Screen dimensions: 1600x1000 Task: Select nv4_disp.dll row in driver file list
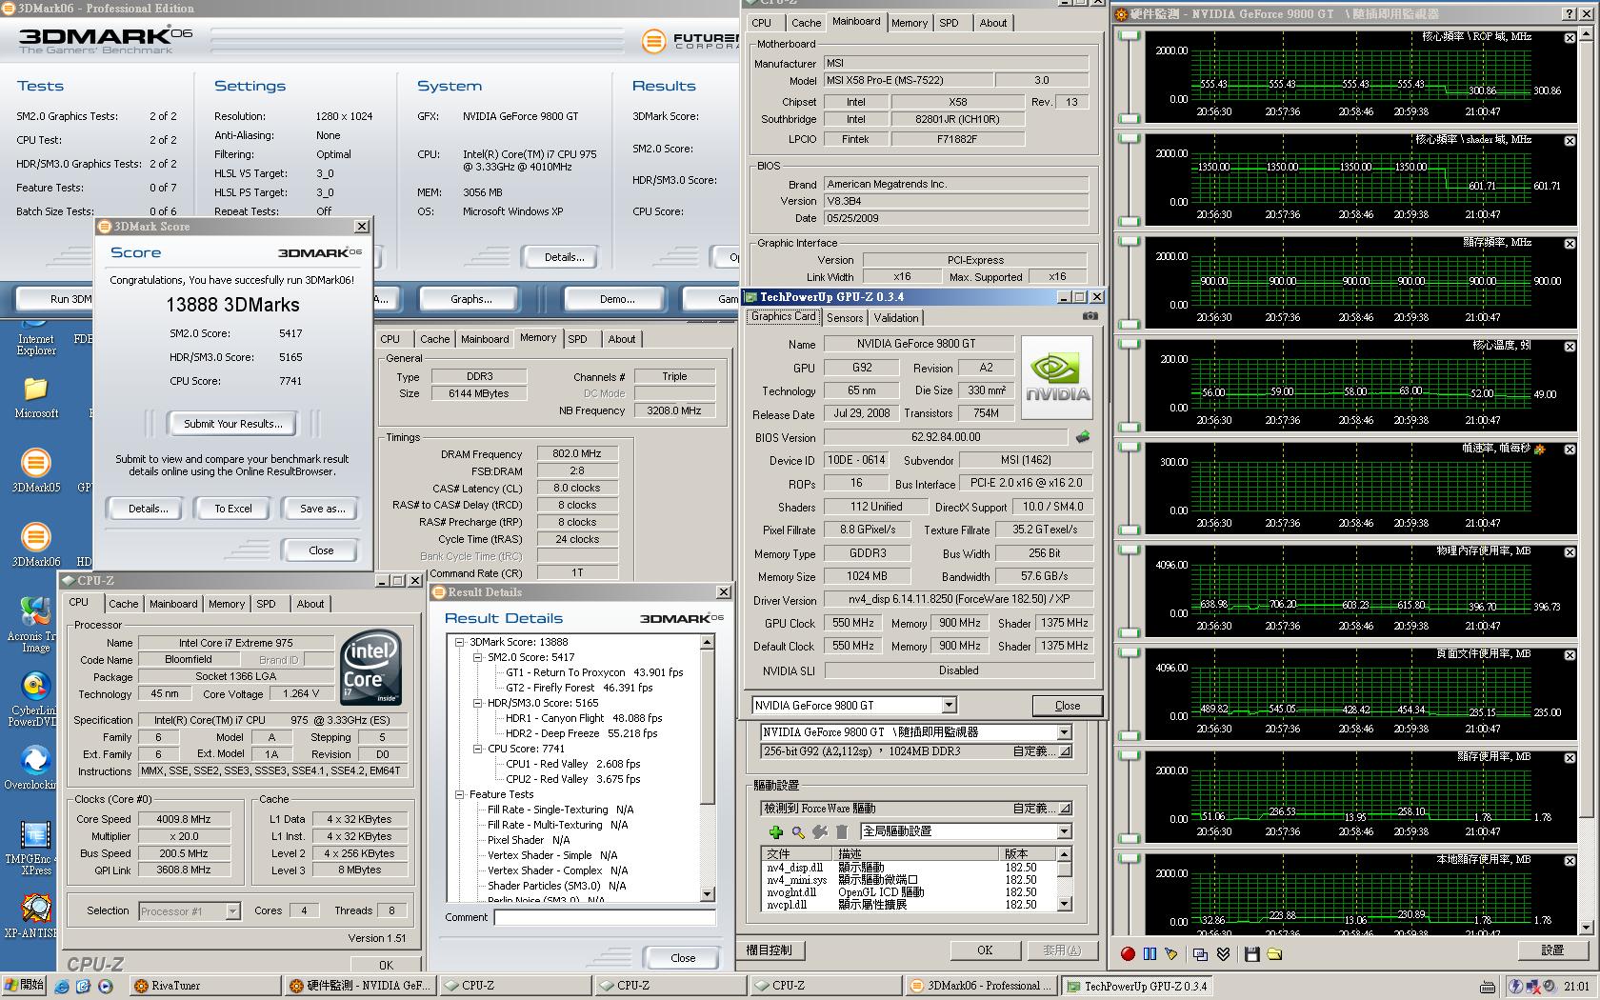click(x=910, y=868)
